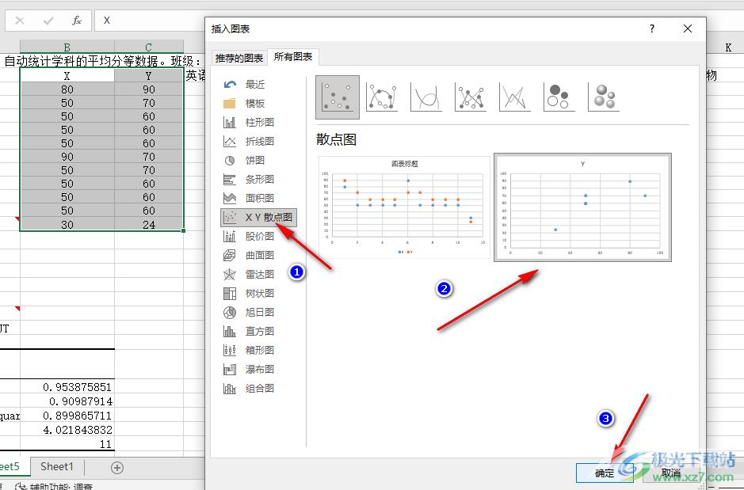Image resolution: width=744 pixels, height=490 pixels.
Task: Select the Bubble chart subtype
Action: pyautogui.click(x=559, y=97)
